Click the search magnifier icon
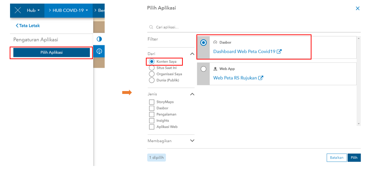Screen dimensions: 376x171 point(151,27)
